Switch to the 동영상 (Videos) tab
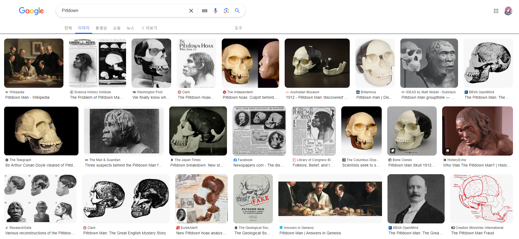Image resolution: width=519 pixels, height=239 pixels. pyautogui.click(x=101, y=28)
